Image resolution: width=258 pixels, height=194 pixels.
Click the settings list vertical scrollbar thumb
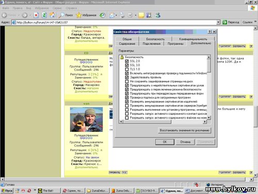pyautogui.click(x=209, y=66)
